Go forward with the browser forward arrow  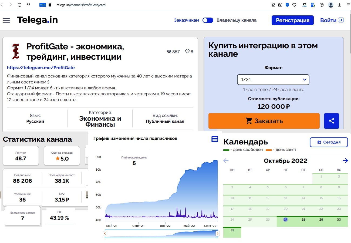point(11,5)
